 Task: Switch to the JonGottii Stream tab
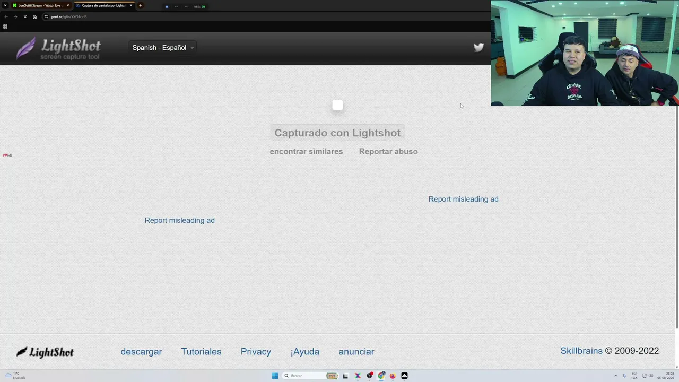(41, 5)
